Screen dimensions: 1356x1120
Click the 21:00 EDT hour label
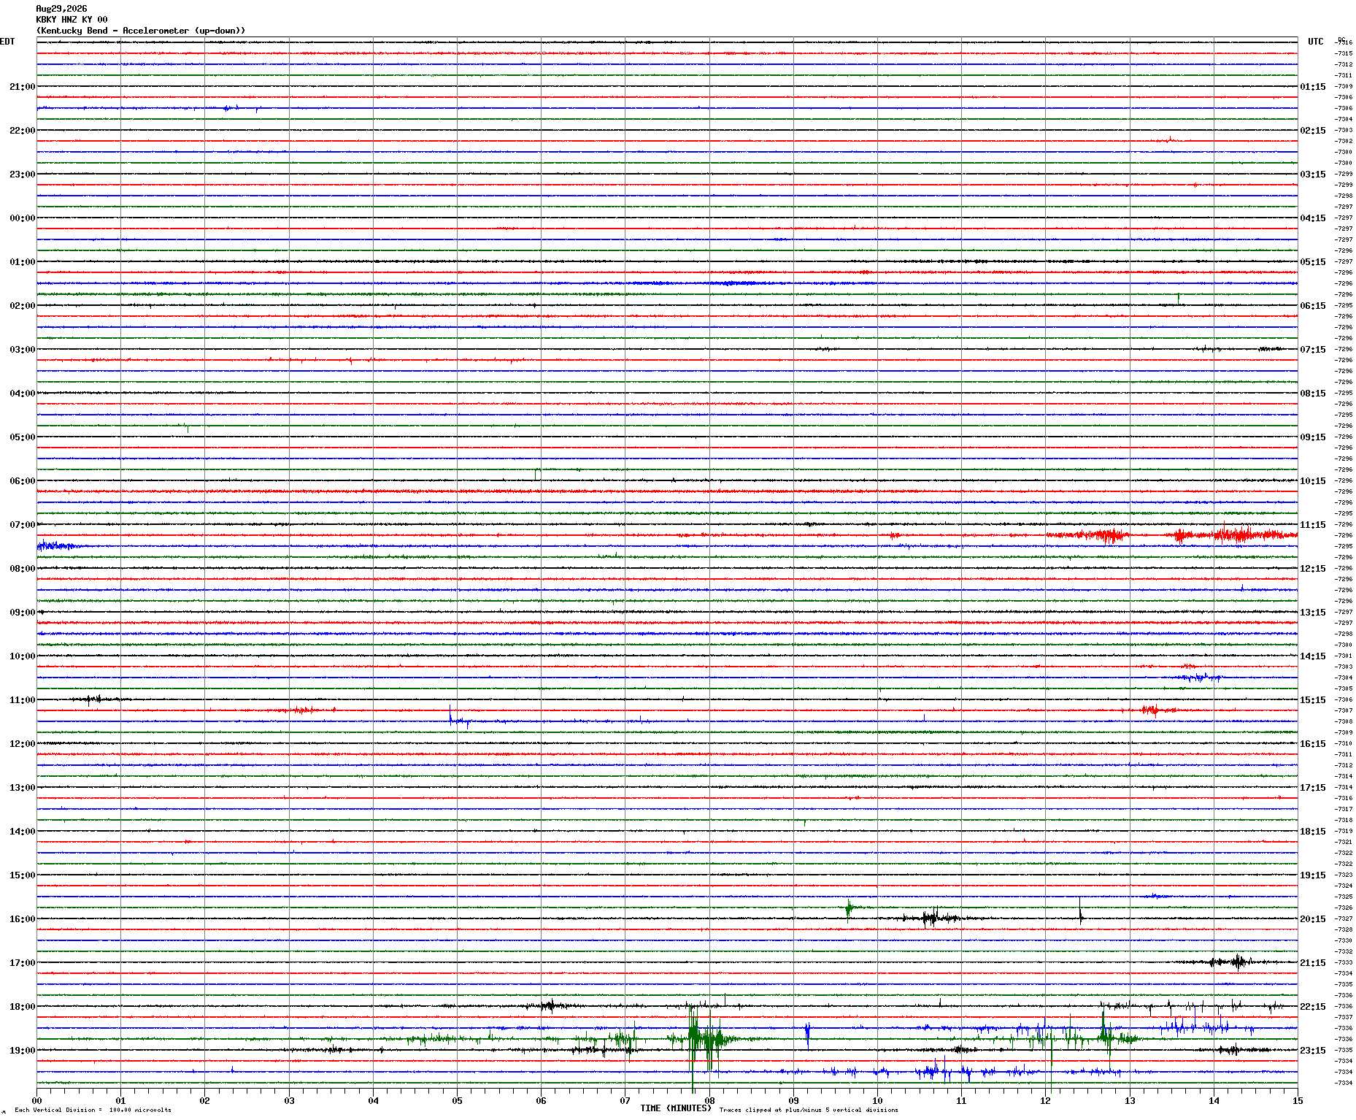(x=22, y=87)
